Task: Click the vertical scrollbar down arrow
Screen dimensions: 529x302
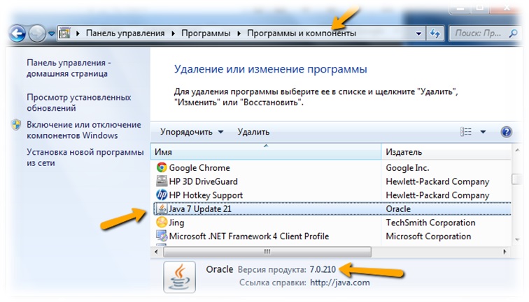Action: (x=517, y=239)
